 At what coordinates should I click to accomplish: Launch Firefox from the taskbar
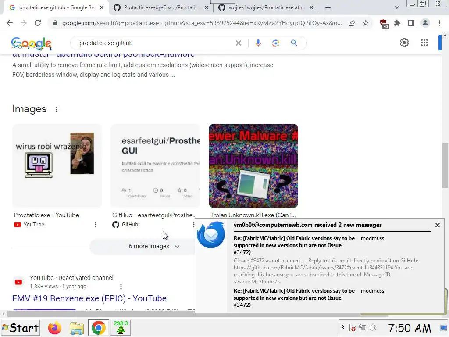click(x=54, y=328)
